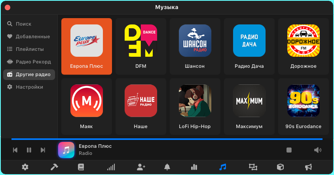Mute the volume speaker icon
Viewport: 334px width, 175px height.
pyautogui.click(x=317, y=150)
